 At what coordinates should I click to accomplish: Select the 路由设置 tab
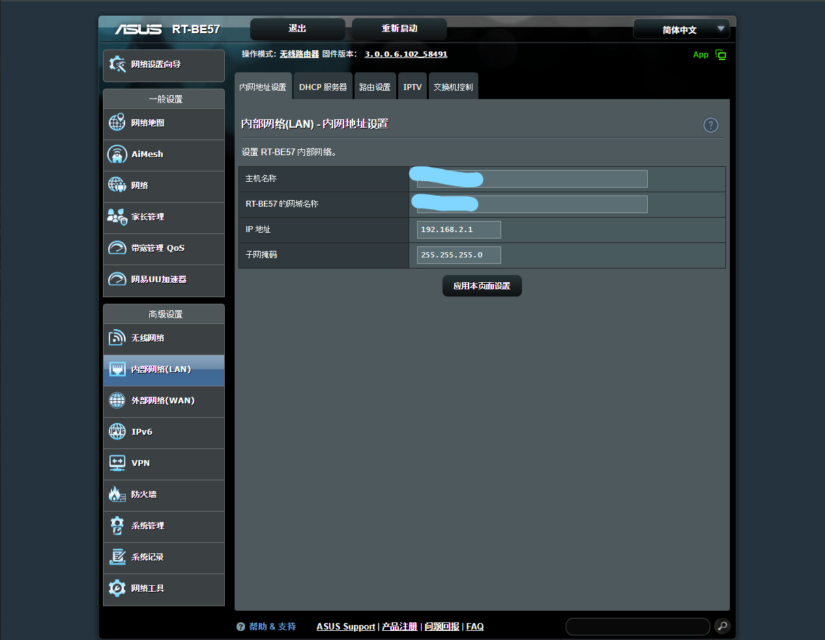[375, 87]
